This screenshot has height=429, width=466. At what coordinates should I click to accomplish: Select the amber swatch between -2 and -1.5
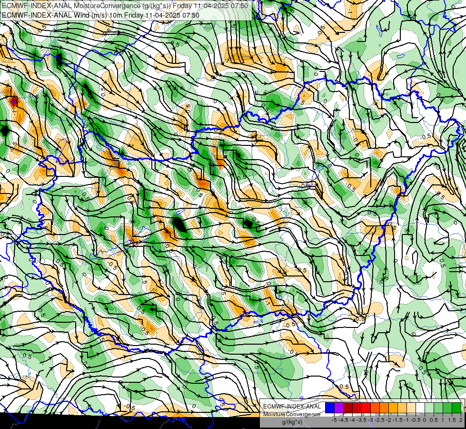click(393, 408)
